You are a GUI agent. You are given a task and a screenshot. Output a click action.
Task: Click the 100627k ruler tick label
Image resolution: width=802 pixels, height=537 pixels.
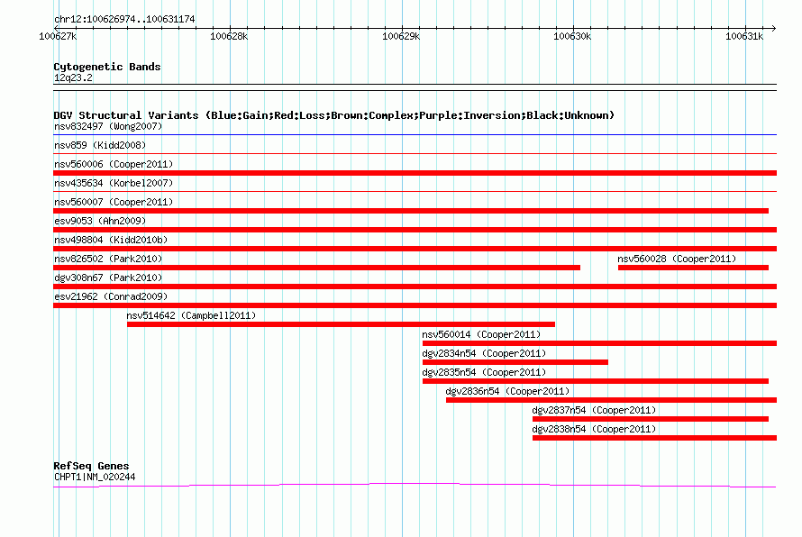58,36
